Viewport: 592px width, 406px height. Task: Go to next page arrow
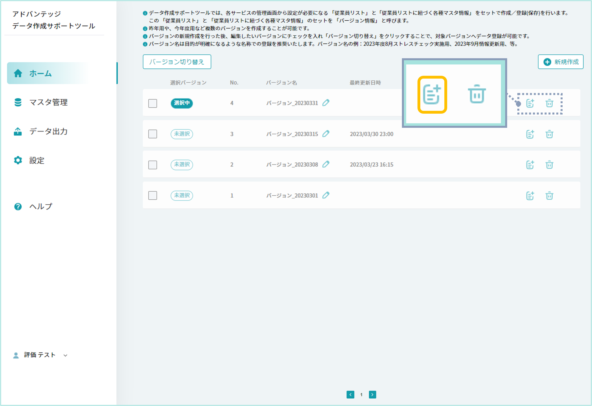[373, 395]
